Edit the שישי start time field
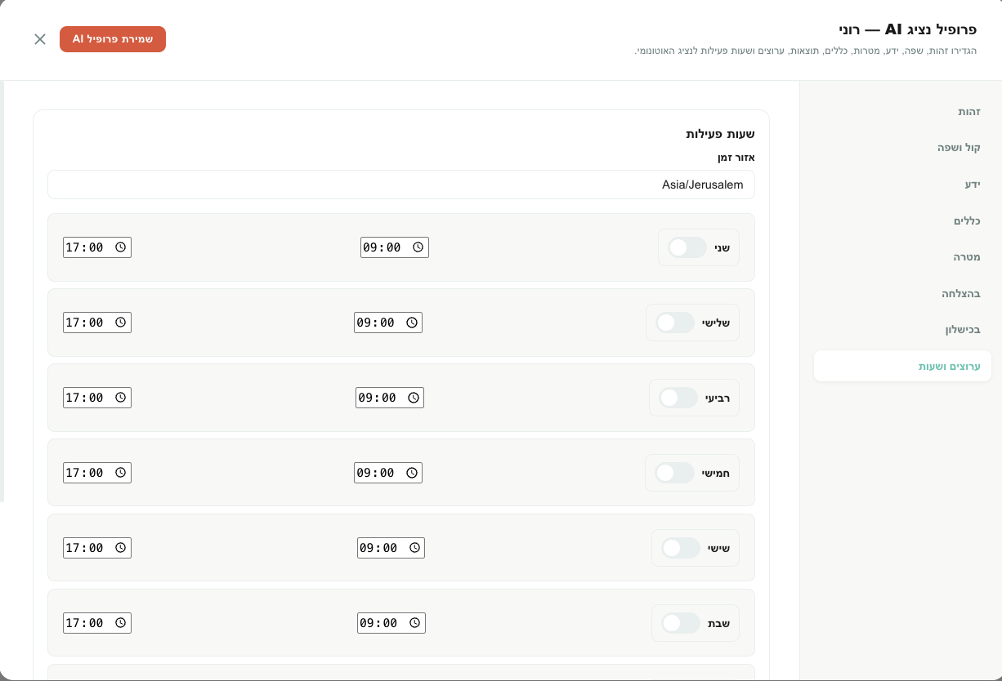This screenshot has height=681, width=1002. pos(391,548)
